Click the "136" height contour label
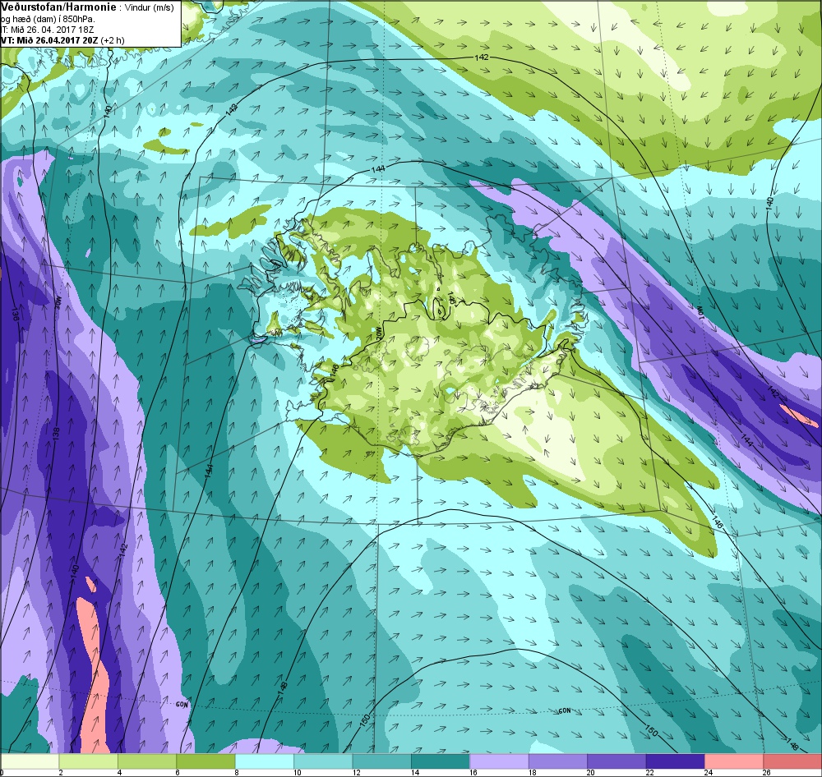 (x=15, y=315)
